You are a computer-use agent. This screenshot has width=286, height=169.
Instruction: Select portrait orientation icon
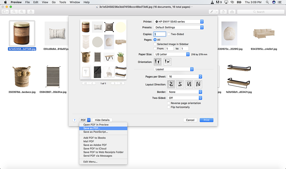[158, 62]
